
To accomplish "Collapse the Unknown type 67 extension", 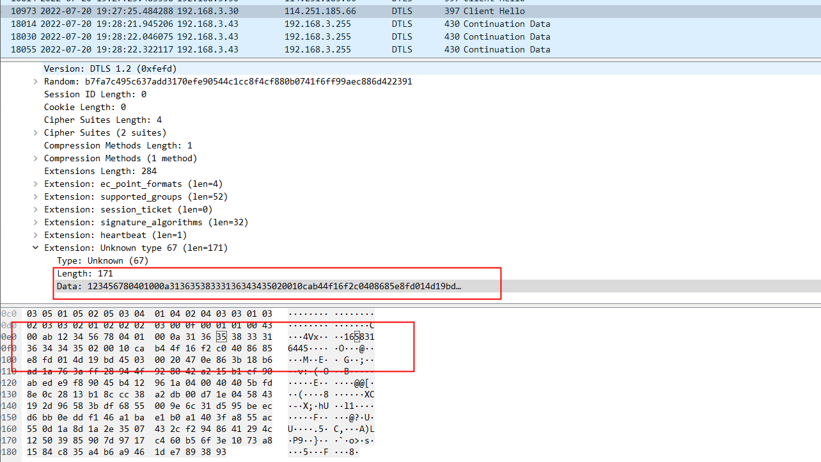I will [36, 248].
